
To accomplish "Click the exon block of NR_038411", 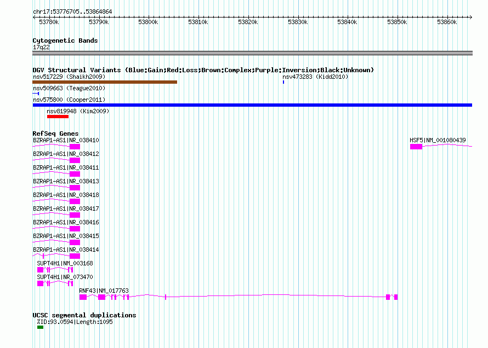I will point(75,174).
